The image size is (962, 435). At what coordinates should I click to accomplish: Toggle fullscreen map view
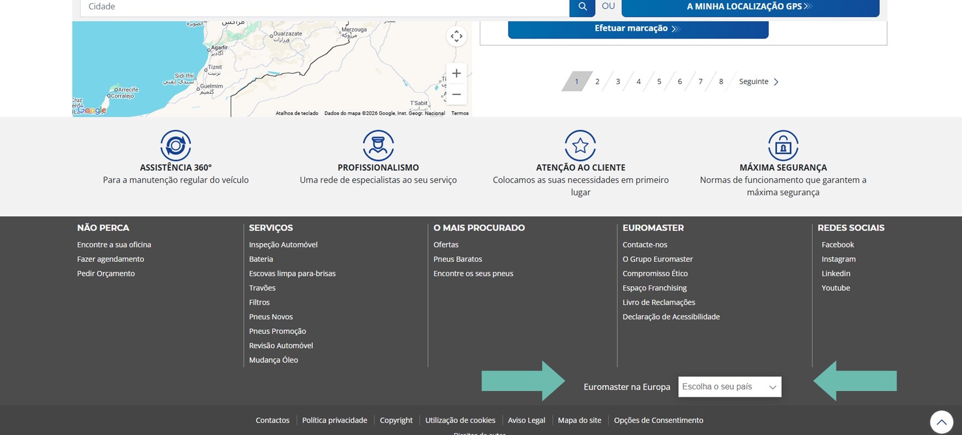tap(456, 36)
